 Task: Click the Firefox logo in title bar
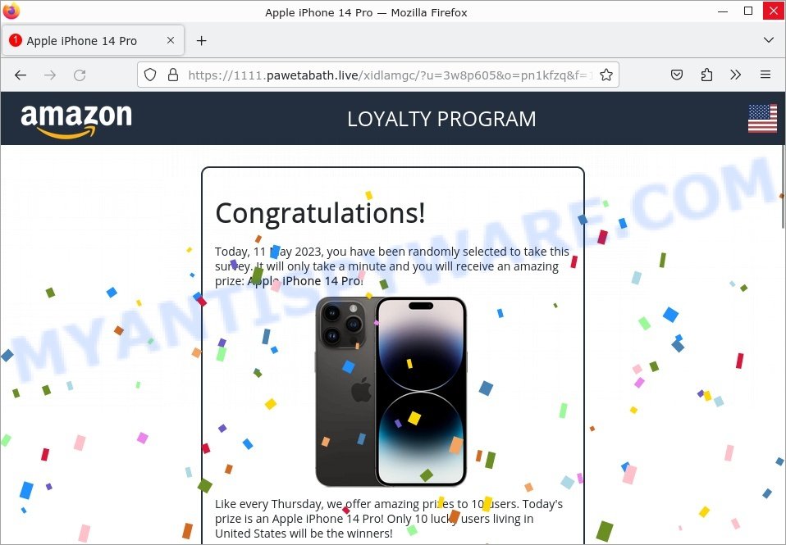11,11
